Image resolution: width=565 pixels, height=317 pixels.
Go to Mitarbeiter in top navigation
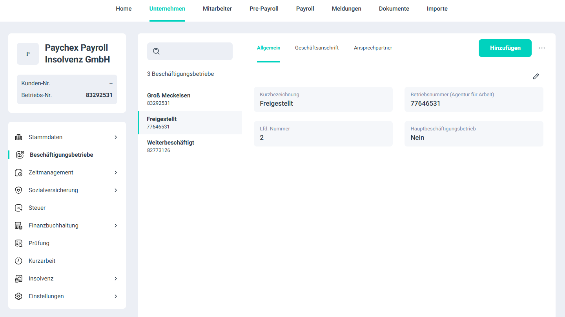click(x=217, y=9)
